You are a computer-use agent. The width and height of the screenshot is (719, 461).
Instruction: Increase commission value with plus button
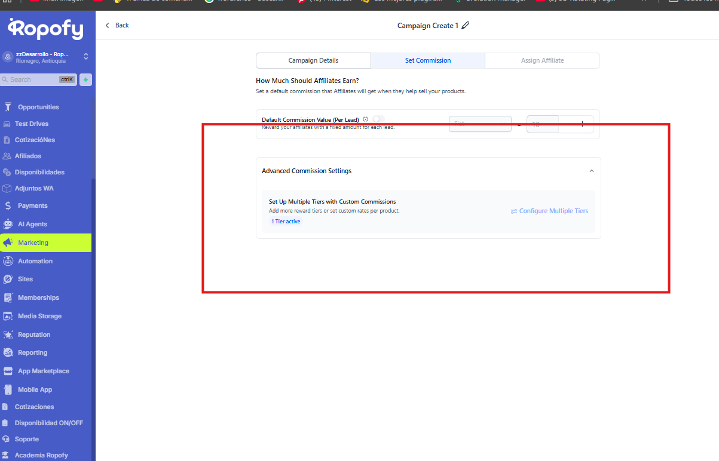[x=582, y=124]
